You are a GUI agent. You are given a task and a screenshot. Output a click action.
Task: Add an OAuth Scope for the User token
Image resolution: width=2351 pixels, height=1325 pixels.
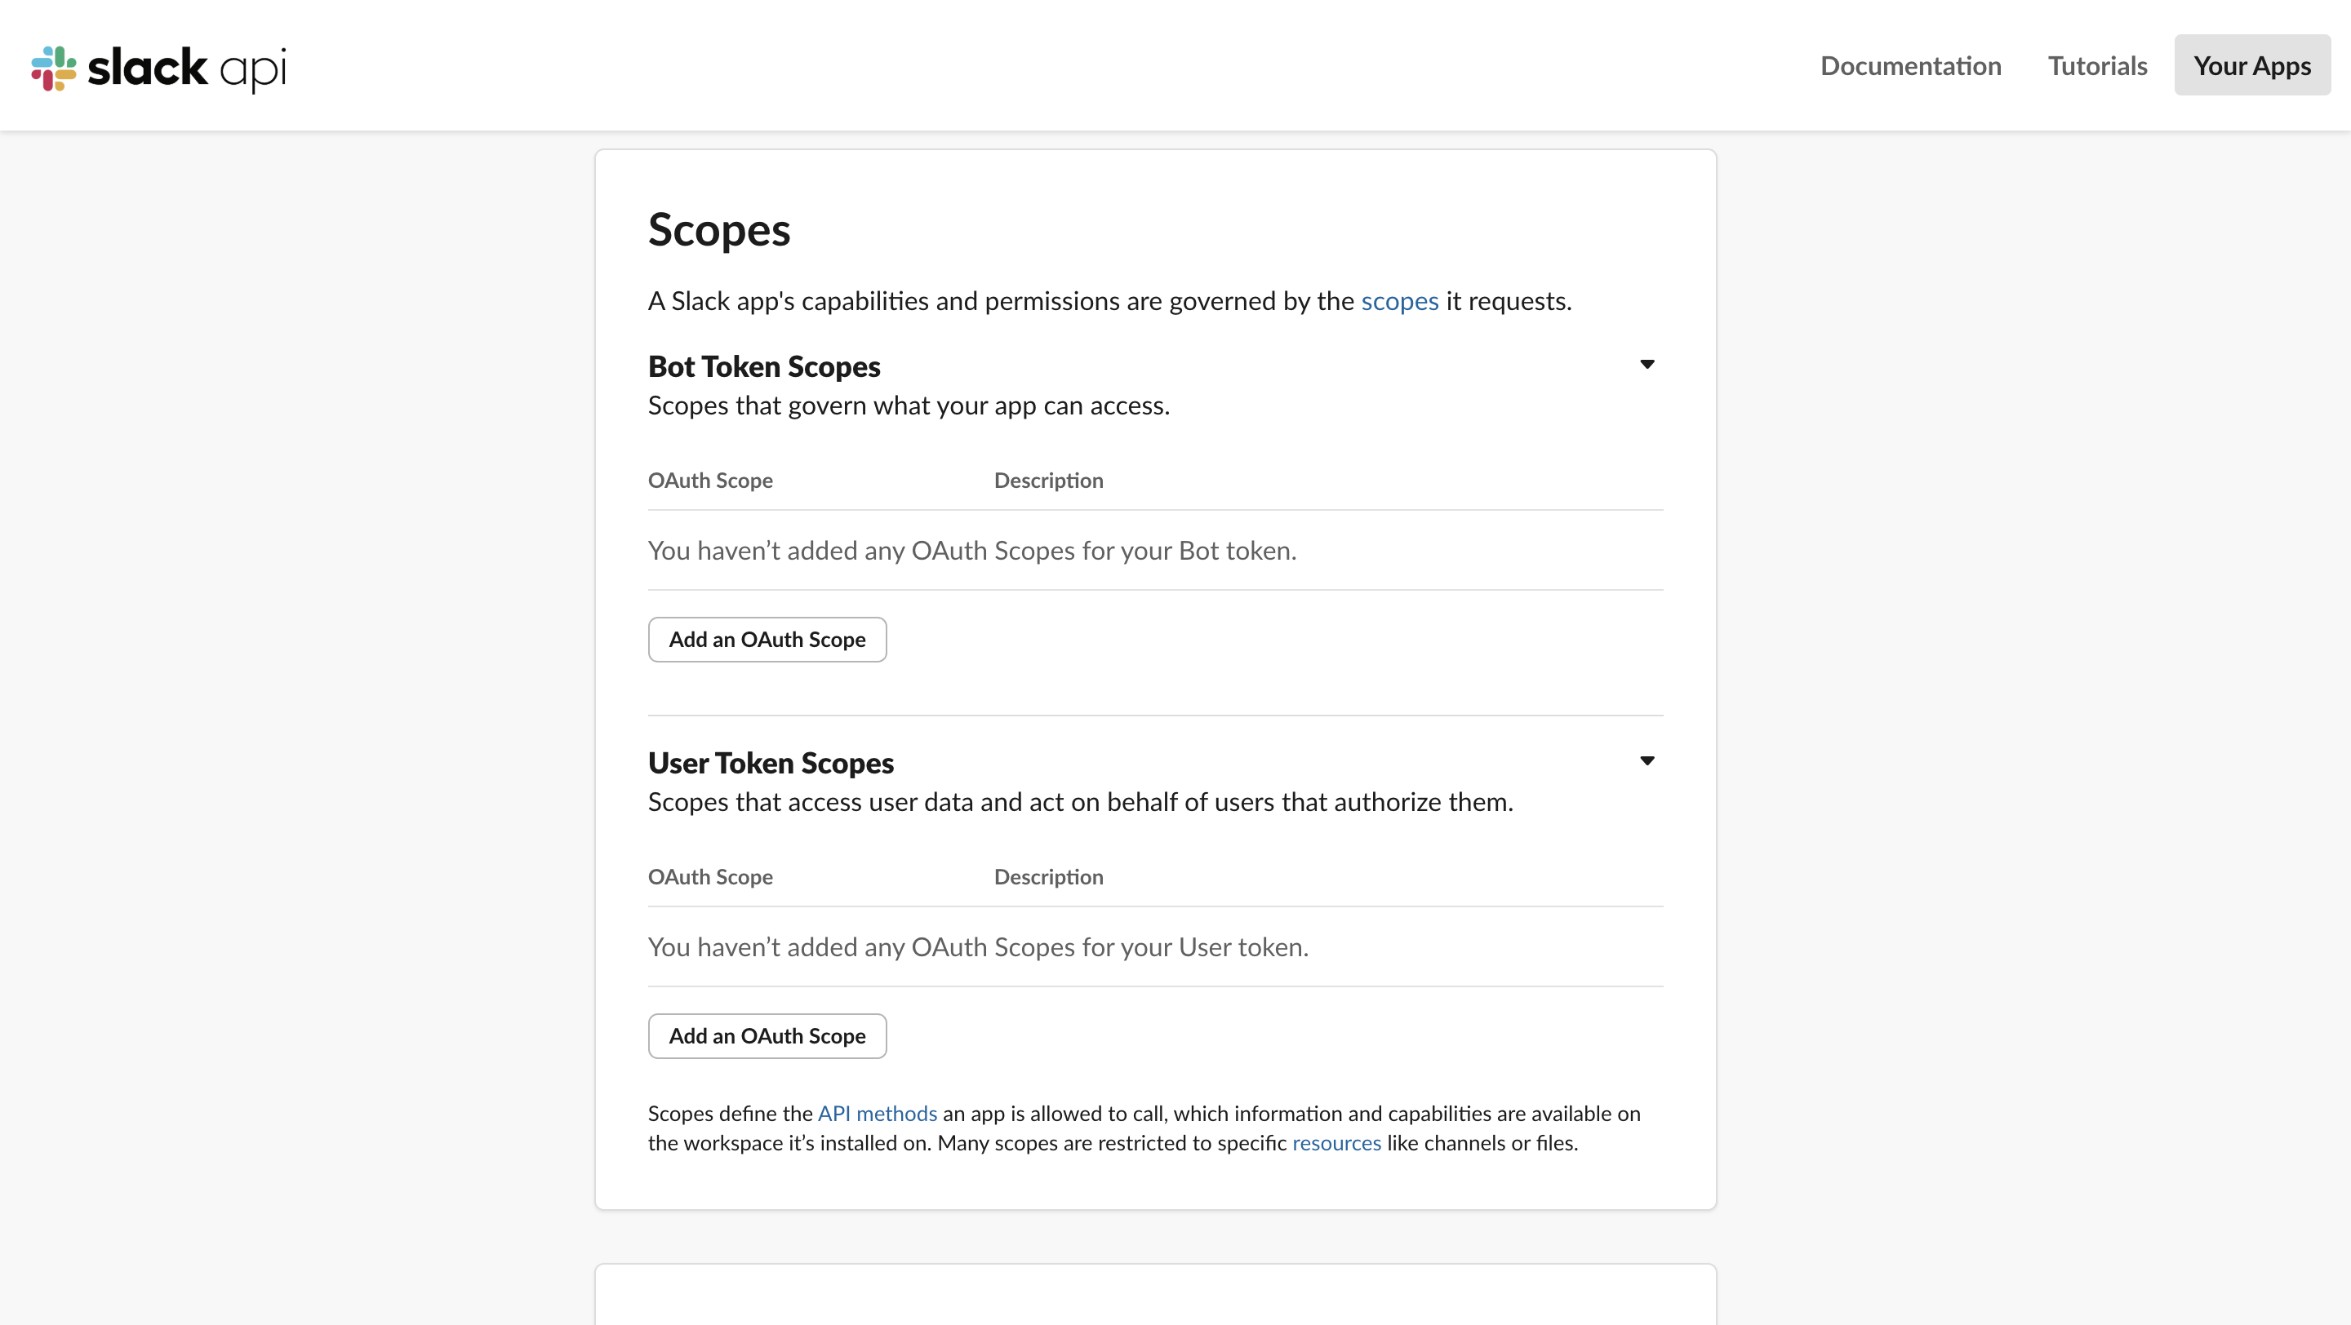(x=767, y=1036)
